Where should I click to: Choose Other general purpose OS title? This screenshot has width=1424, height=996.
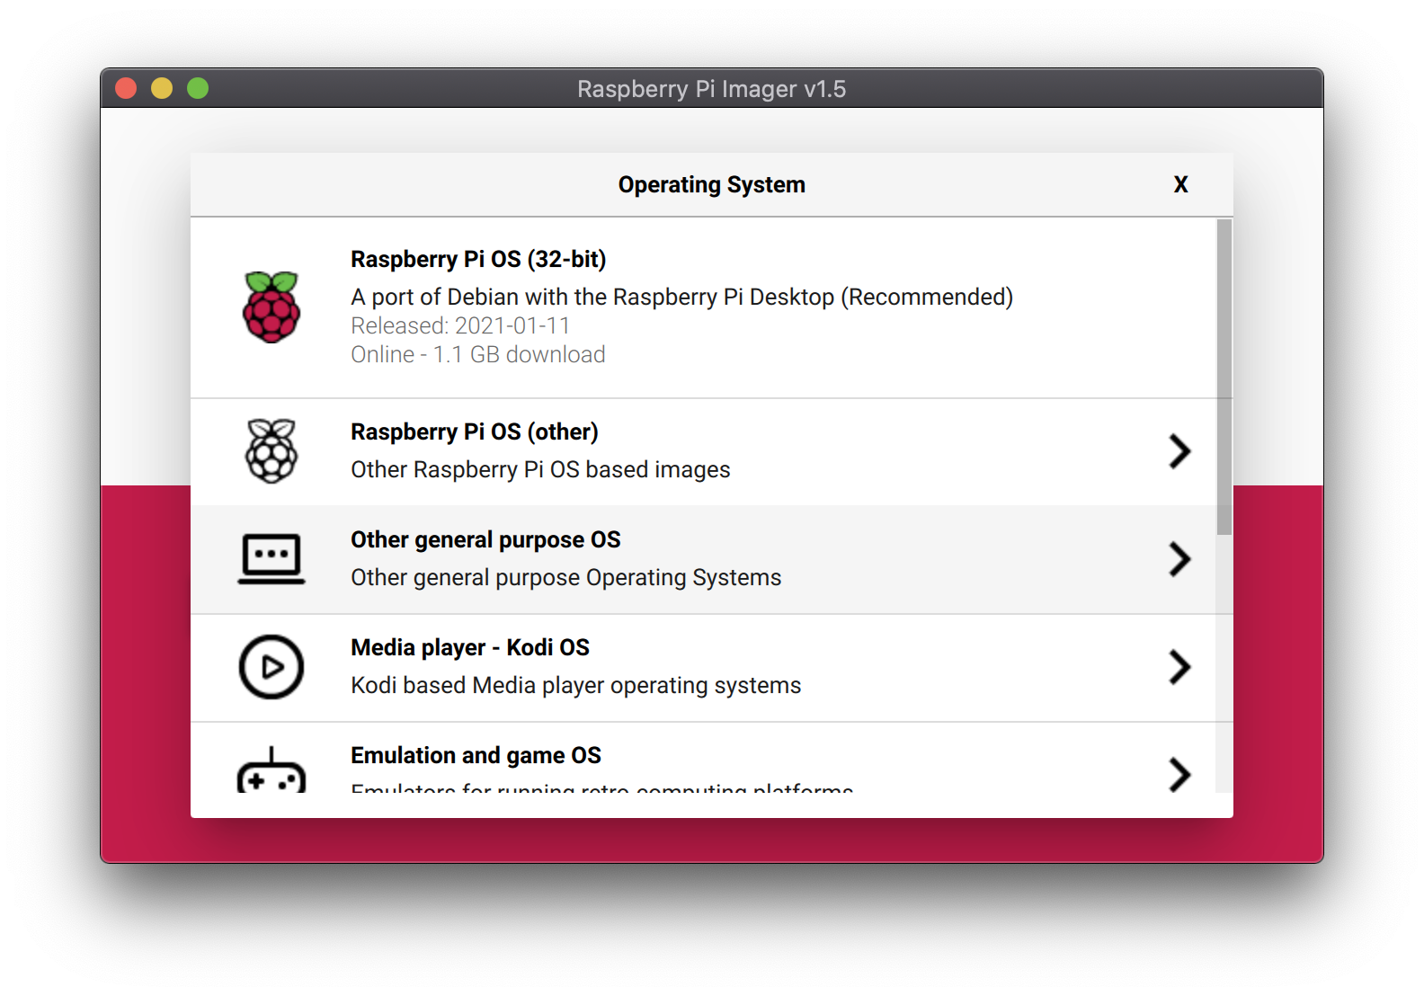point(485,539)
